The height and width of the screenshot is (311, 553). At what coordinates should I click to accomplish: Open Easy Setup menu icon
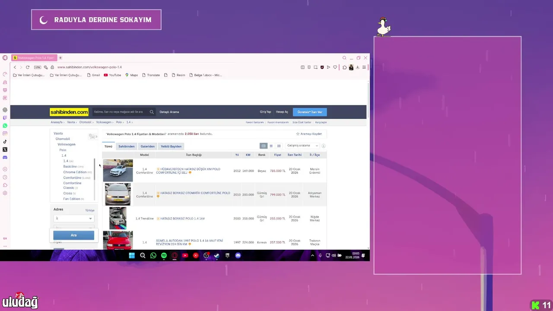pyautogui.click(x=364, y=67)
